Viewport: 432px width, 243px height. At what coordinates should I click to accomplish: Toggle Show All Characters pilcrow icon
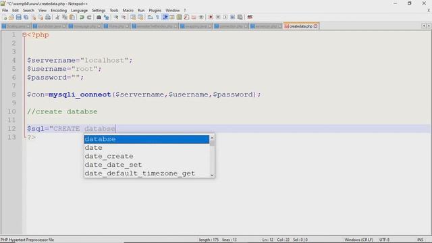pos(157,18)
